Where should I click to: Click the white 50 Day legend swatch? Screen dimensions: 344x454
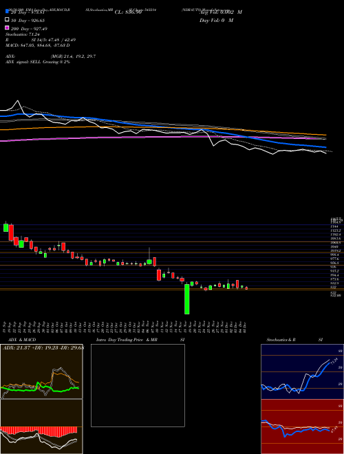pos(8,20)
